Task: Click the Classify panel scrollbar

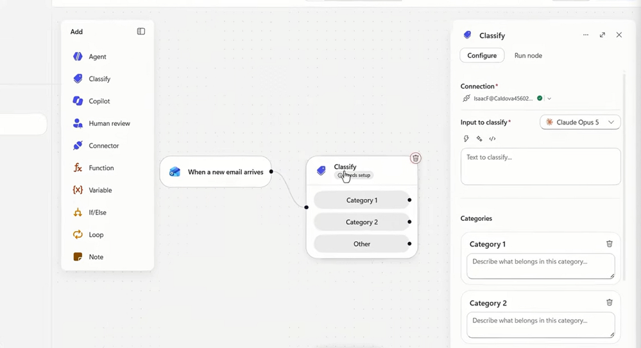Action: (624, 176)
